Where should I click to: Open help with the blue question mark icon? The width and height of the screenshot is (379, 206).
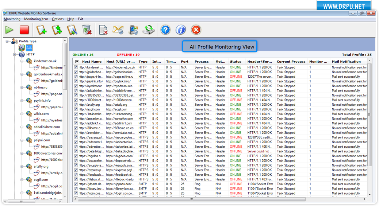[165, 30]
